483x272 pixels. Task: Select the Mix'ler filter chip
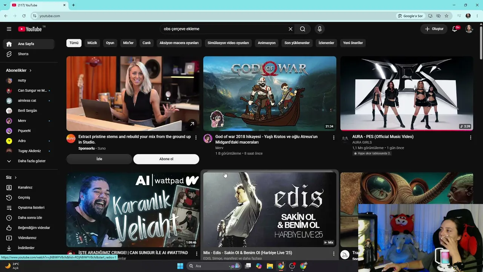tap(128, 43)
